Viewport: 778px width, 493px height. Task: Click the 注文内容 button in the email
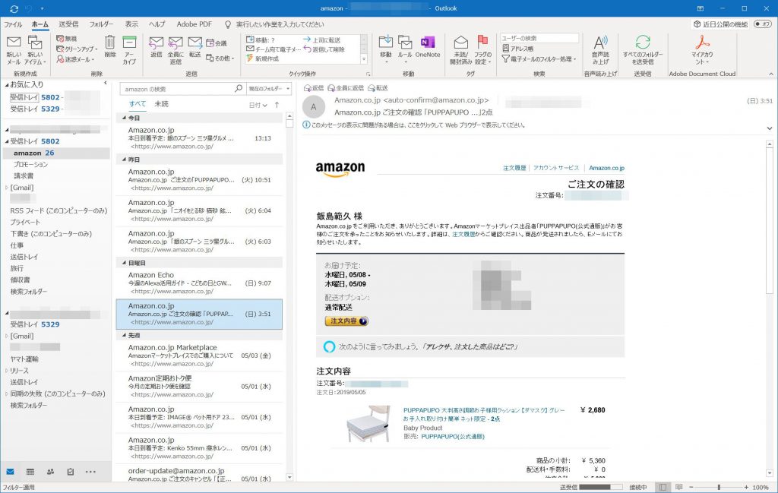tap(346, 321)
